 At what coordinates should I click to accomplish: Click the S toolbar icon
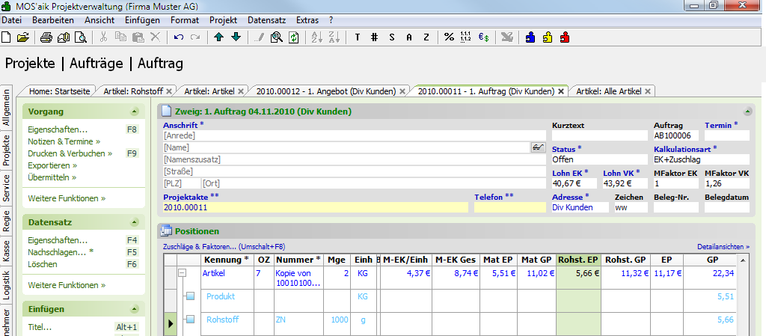[392, 37]
